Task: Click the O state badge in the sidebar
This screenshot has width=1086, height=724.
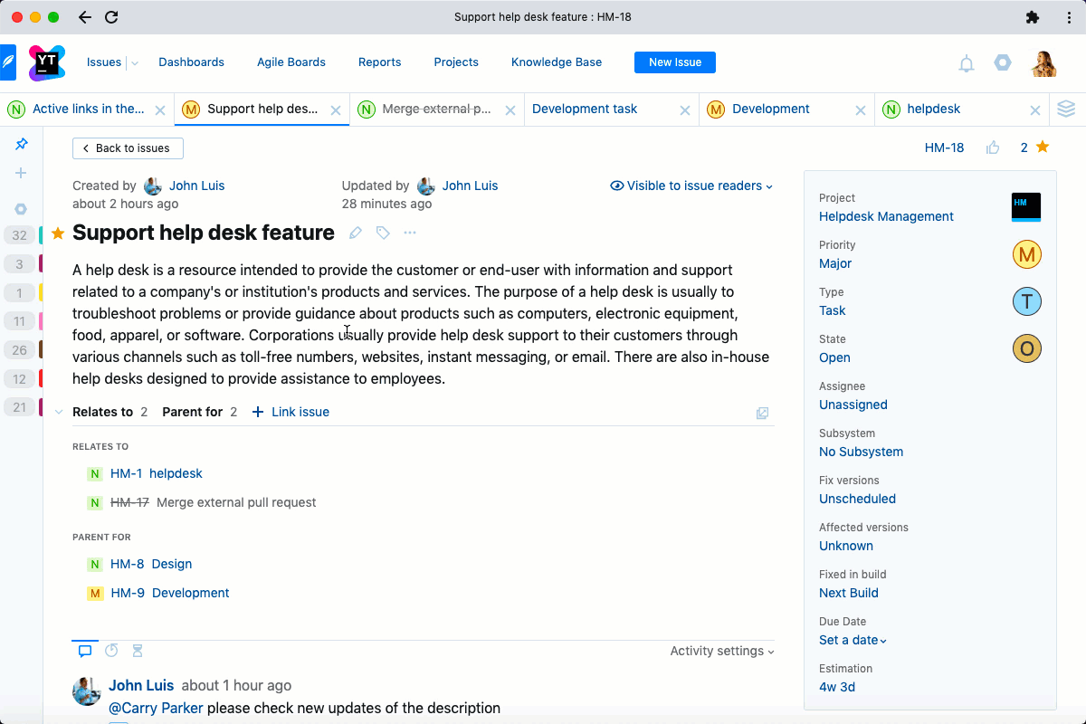Action: pos(1026,348)
